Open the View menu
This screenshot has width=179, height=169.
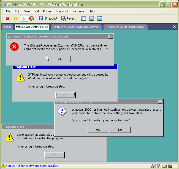click(x=27, y=11)
